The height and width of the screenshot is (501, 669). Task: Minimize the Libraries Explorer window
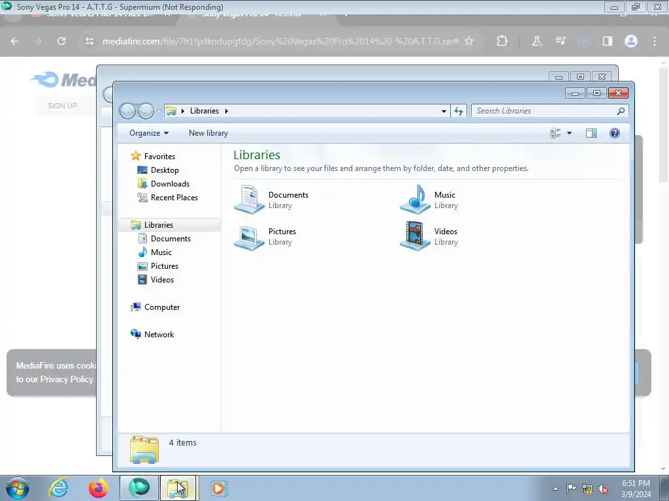[x=575, y=93]
